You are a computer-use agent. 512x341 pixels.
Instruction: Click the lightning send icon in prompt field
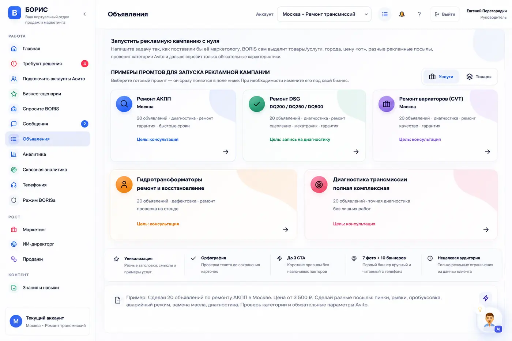(x=486, y=298)
